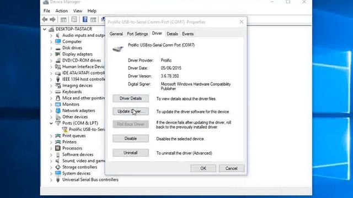Click the Update Driver button

tap(131, 111)
